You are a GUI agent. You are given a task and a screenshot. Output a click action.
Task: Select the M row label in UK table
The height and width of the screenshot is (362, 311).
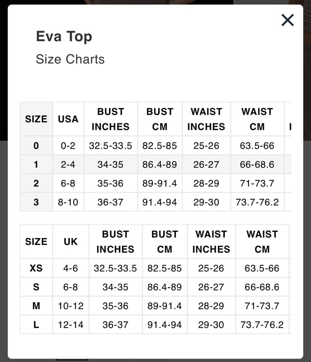click(36, 306)
